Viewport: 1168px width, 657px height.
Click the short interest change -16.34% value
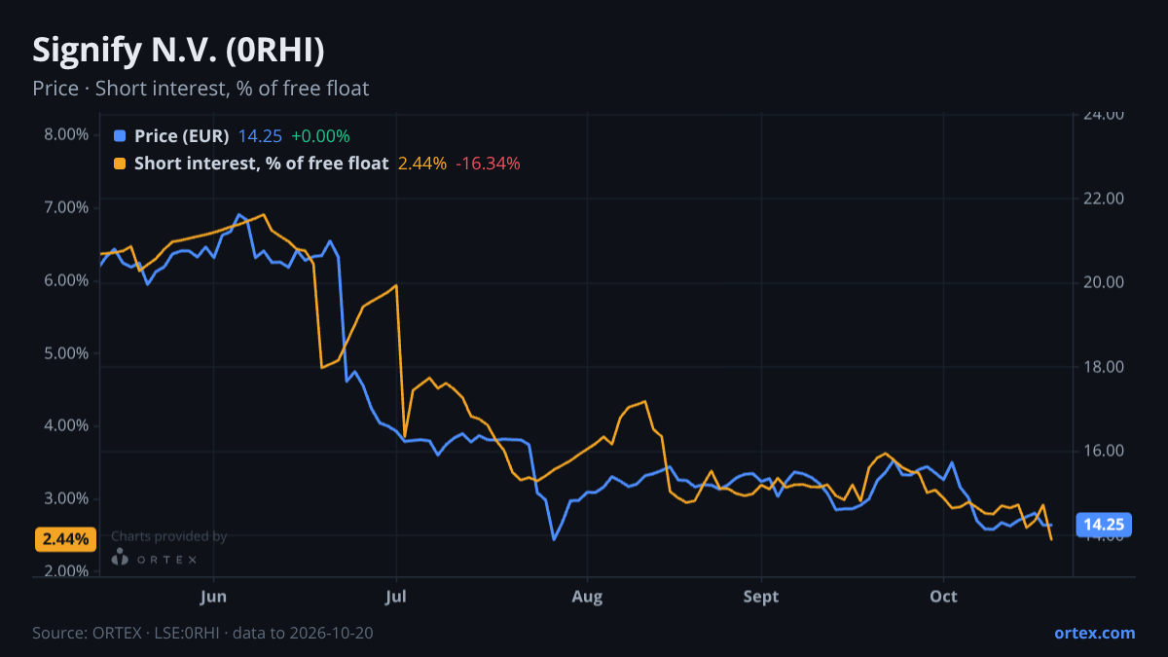pyautogui.click(x=488, y=164)
